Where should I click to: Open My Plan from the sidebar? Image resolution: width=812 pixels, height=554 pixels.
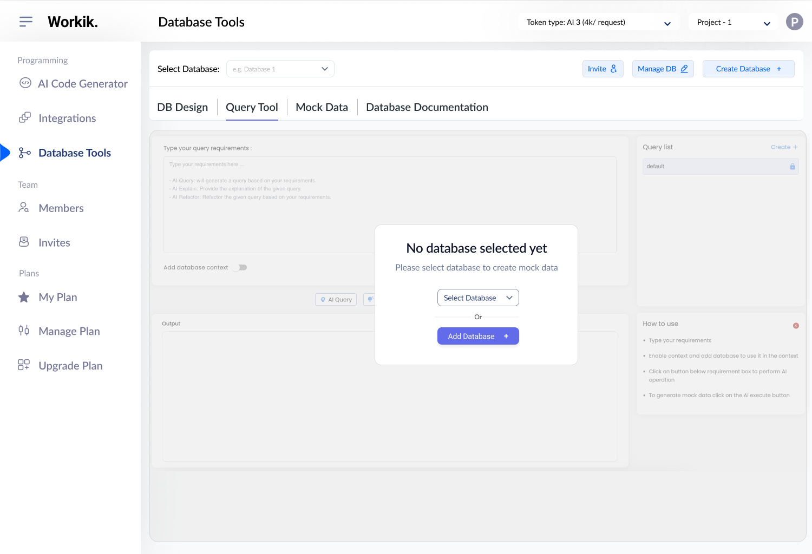coord(57,297)
